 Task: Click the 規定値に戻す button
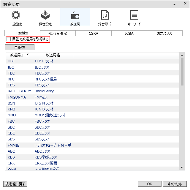15,184
